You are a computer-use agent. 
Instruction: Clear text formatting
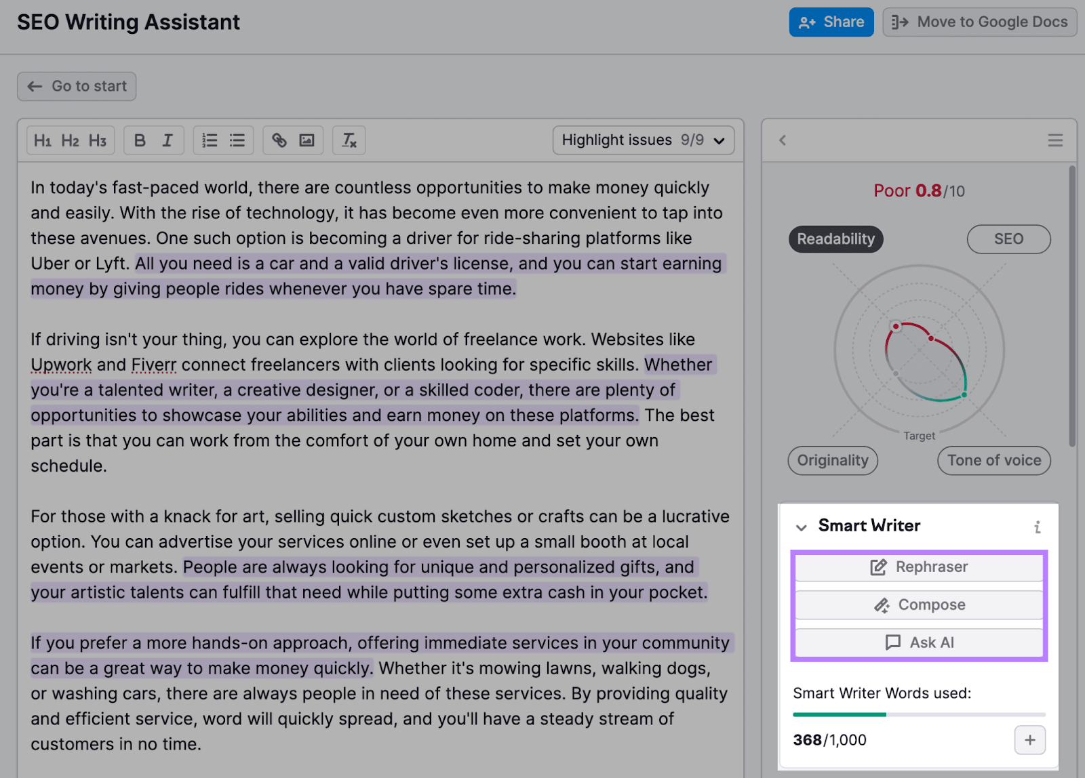[x=349, y=140]
